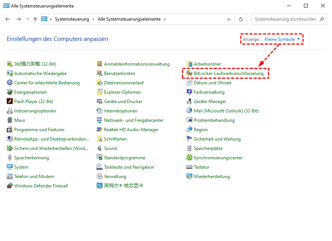Open the address bar history dropdown arrow
Screen dimensions: 332x241
point(229,19)
